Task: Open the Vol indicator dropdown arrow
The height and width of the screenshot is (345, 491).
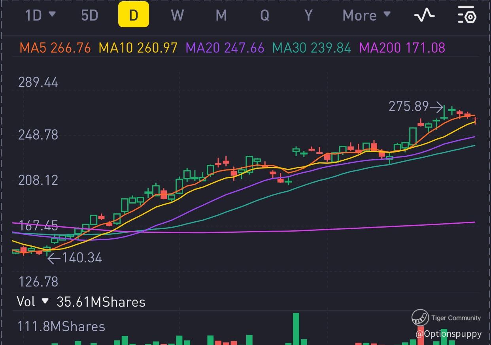Action: coord(45,301)
